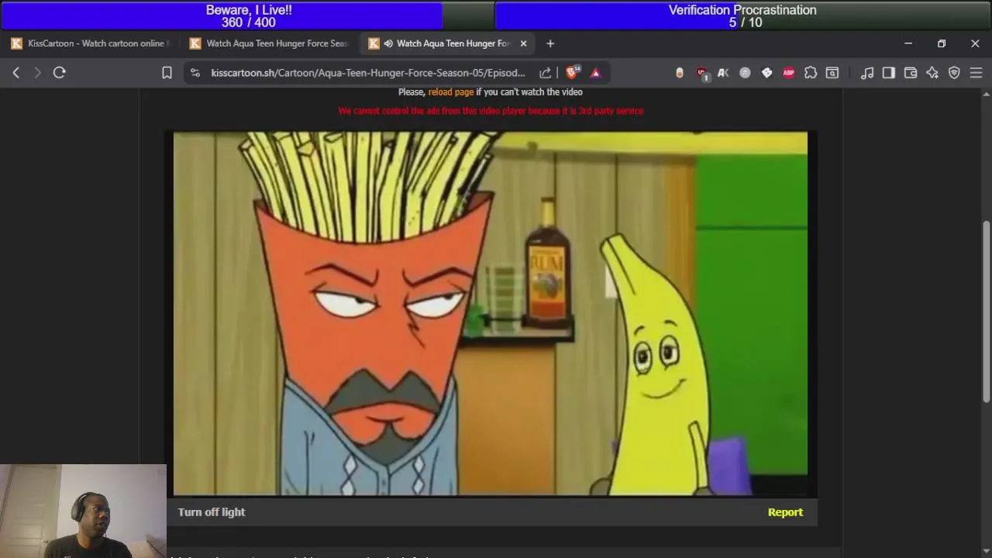Reload the page using the refresh icon
The width and height of the screenshot is (992, 558).
[60, 73]
